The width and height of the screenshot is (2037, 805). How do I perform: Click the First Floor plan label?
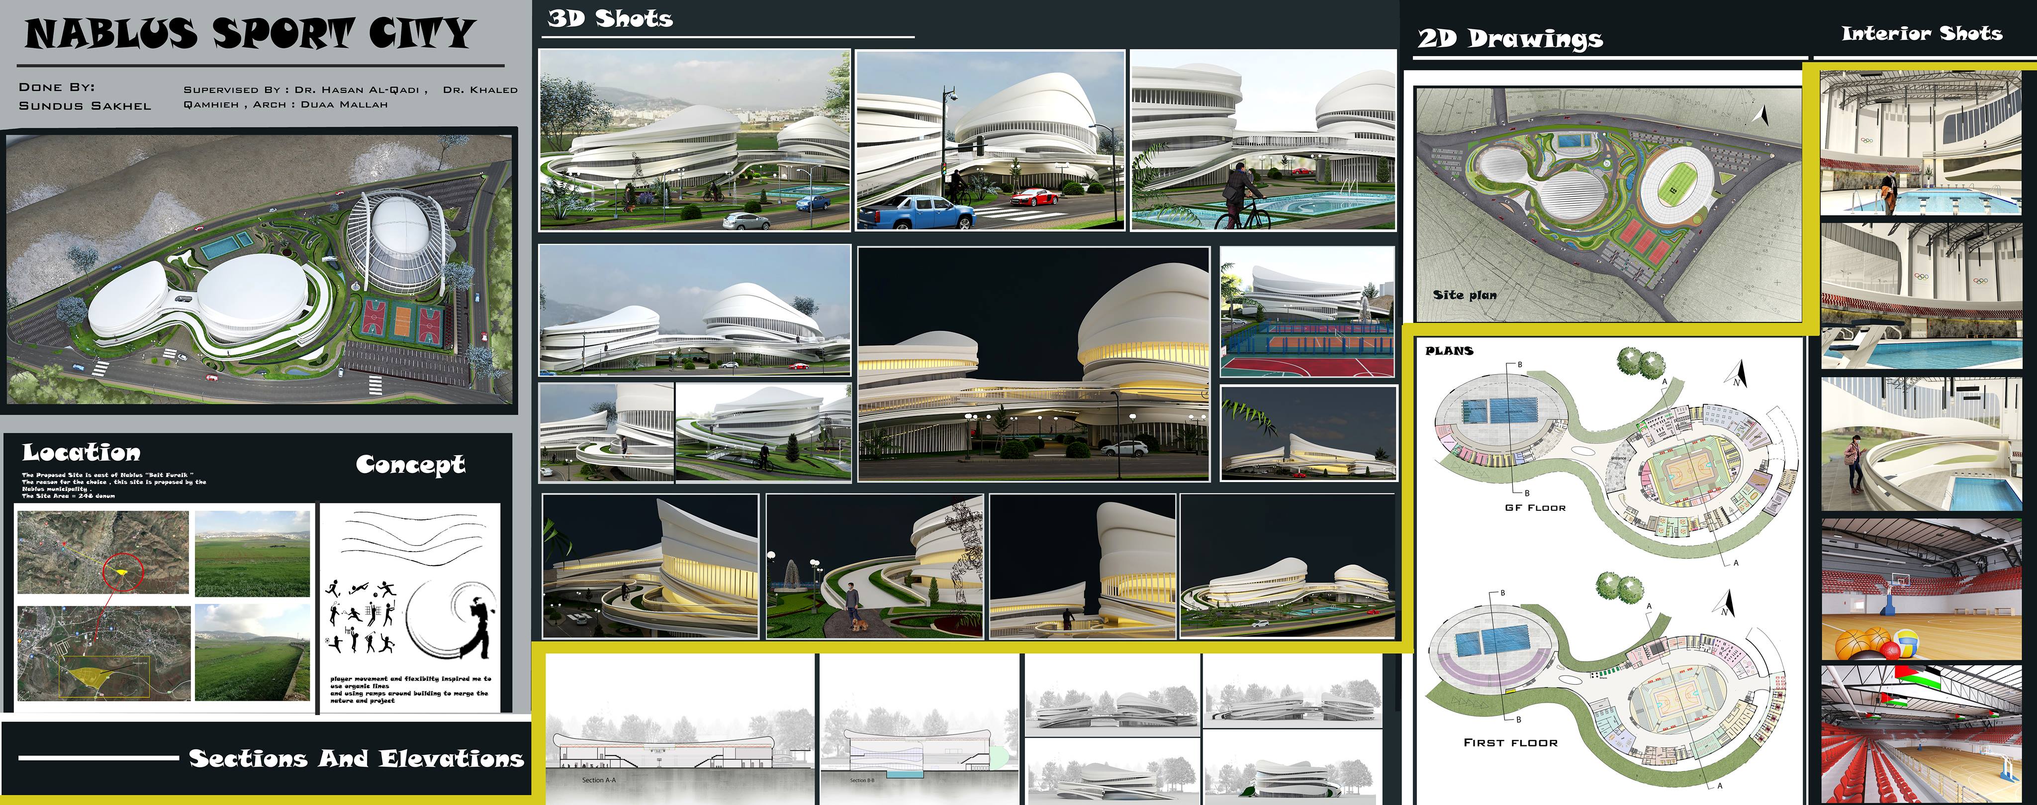point(1510,742)
